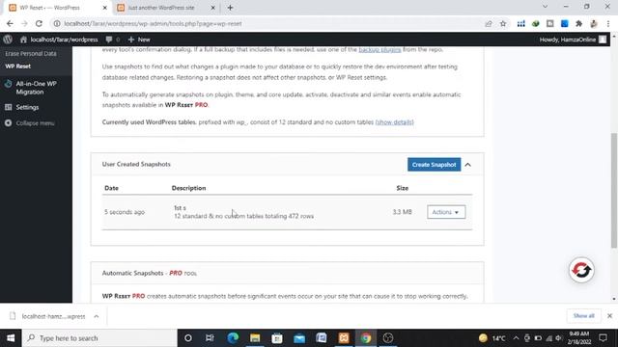
Task: Click the Type here to search box
Action: [99, 338]
